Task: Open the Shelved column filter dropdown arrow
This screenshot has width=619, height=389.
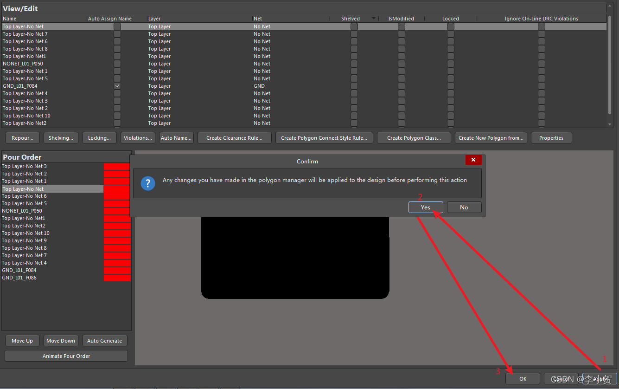Action: pos(374,19)
